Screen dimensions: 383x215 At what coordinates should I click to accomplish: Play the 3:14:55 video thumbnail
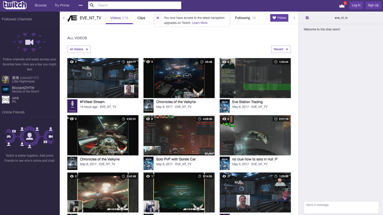179,193
